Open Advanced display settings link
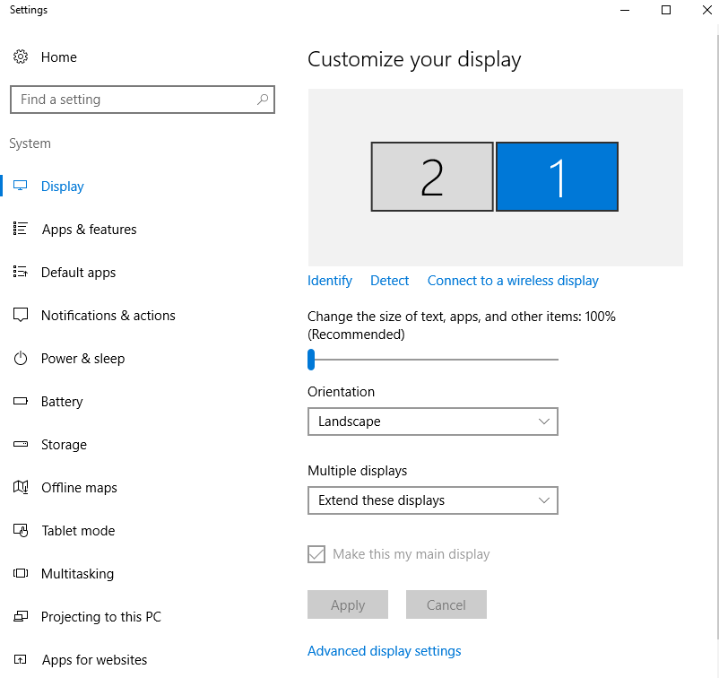The height and width of the screenshot is (678, 719). coord(385,651)
